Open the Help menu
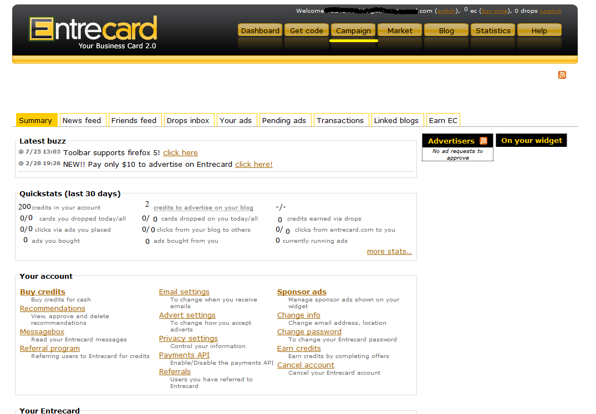 pyautogui.click(x=539, y=30)
